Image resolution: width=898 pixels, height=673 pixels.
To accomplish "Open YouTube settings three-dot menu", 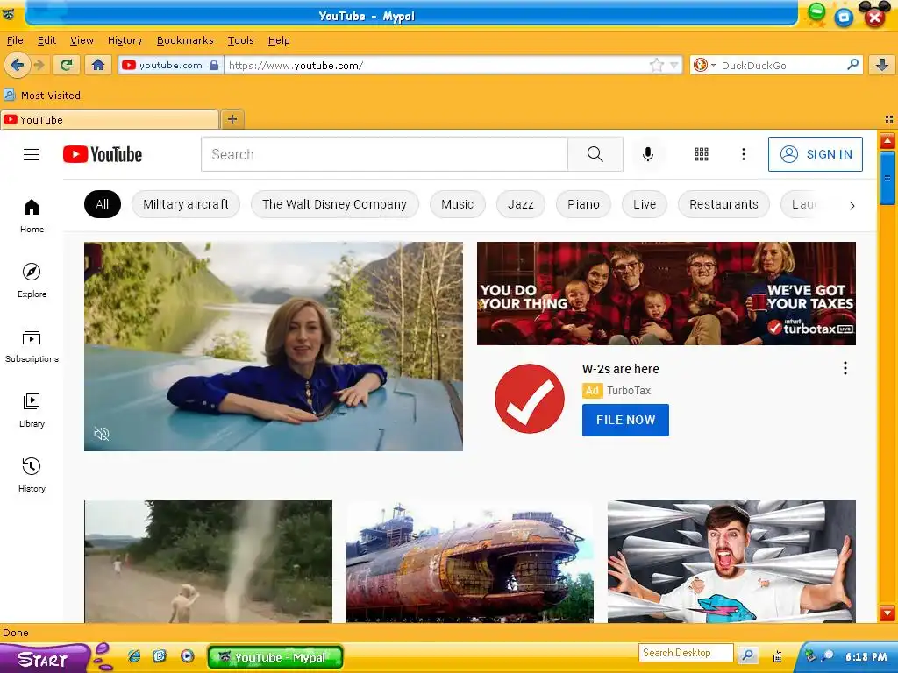I will coord(744,154).
